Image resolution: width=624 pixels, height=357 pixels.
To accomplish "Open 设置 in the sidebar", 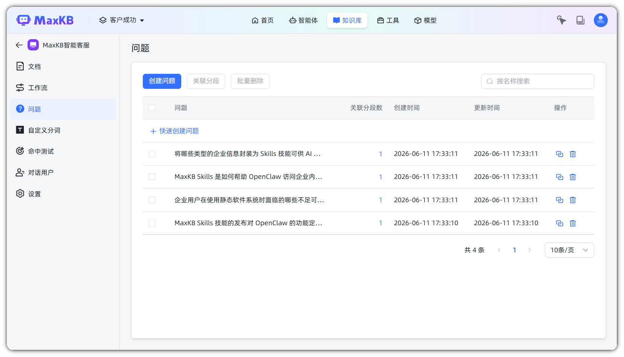I will click(63, 194).
